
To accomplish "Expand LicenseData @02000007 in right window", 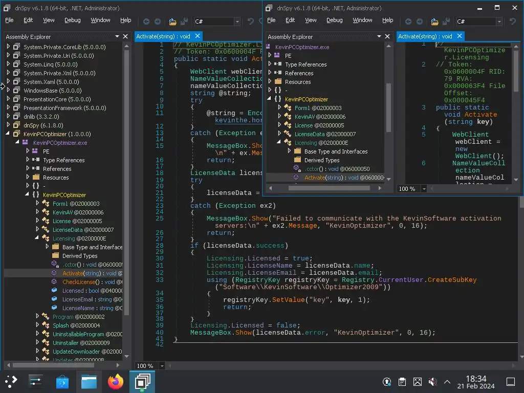I will click(x=279, y=134).
